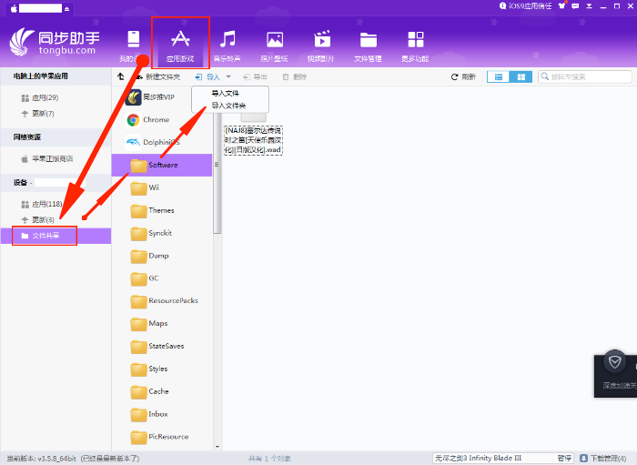
Task: Choose 导入文件夹 menu entry
Action: [x=228, y=106]
